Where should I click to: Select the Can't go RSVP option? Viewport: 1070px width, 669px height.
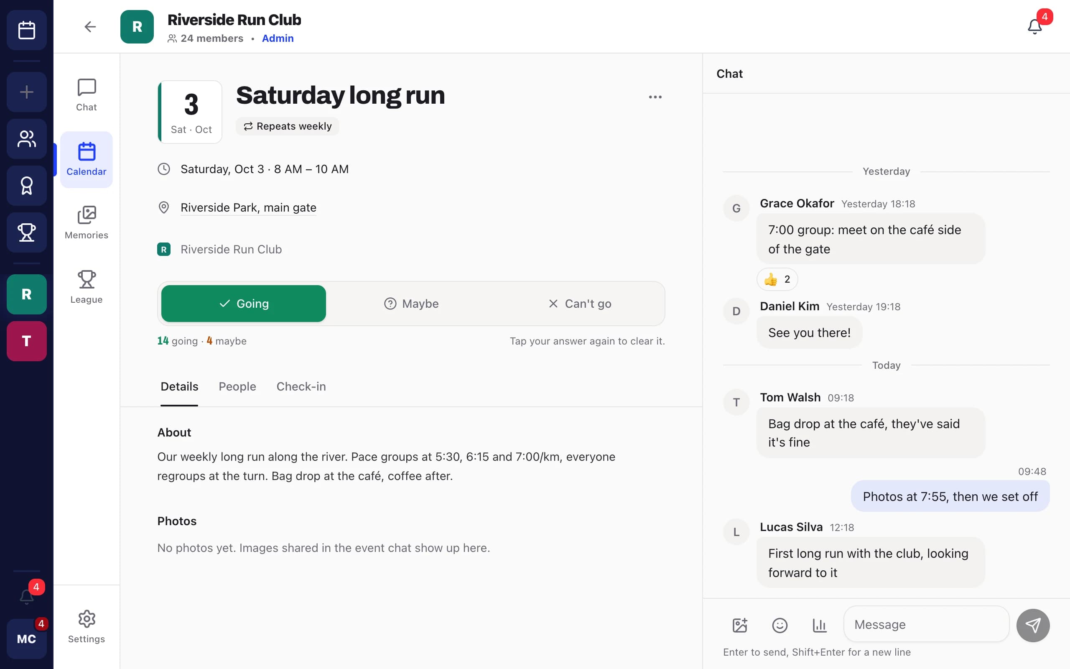579,304
